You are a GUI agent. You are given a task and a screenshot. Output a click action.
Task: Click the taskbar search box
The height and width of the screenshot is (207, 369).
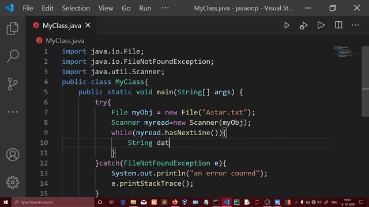pyautogui.click(x=53, y=202)
